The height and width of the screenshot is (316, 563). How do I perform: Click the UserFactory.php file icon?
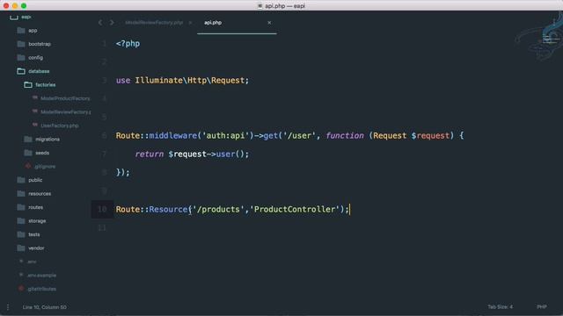tap(35, 125)
